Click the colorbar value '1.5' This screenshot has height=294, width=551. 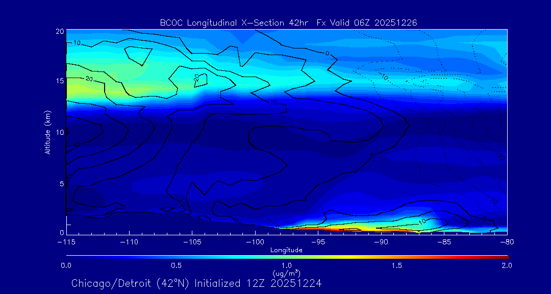(397, 265)
